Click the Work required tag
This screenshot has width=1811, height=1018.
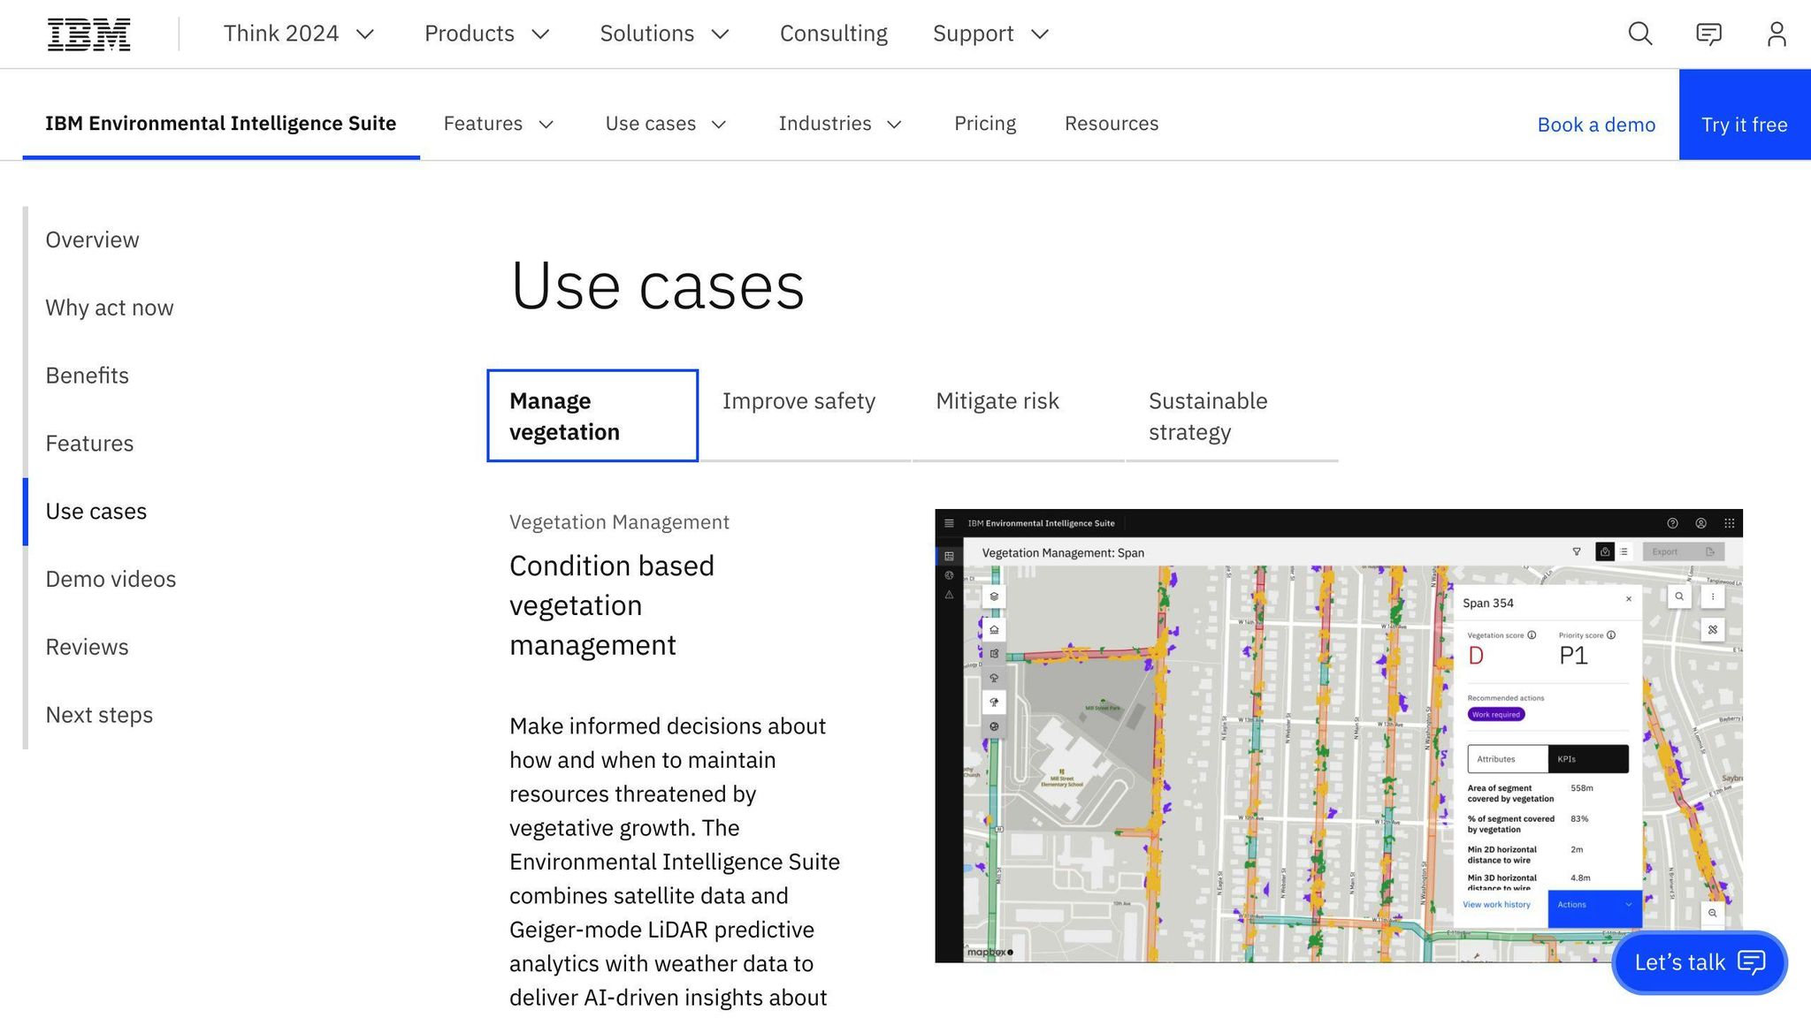[1496, 715]
